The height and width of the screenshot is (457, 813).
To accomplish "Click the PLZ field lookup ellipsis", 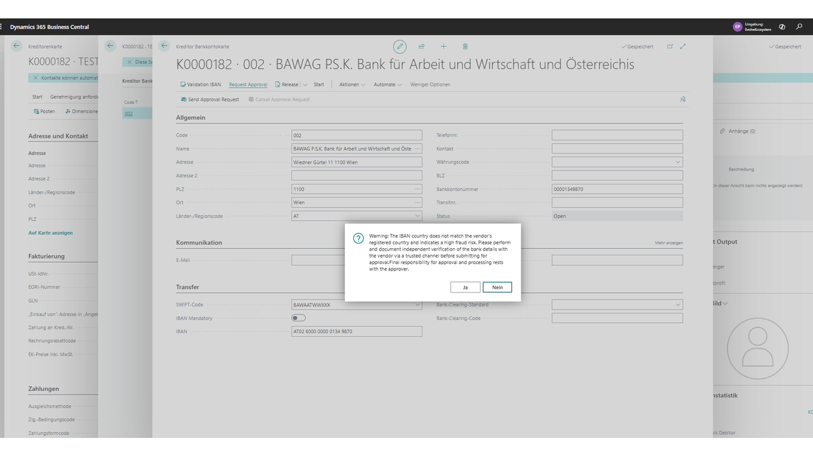I will (x=417, y=189).
